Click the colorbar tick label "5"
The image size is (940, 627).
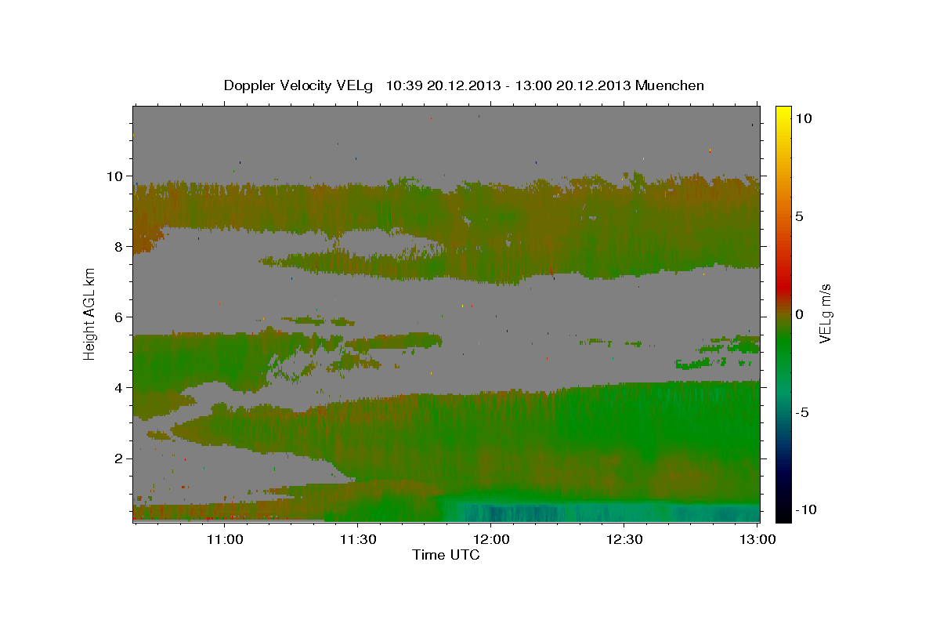[798, 216]
